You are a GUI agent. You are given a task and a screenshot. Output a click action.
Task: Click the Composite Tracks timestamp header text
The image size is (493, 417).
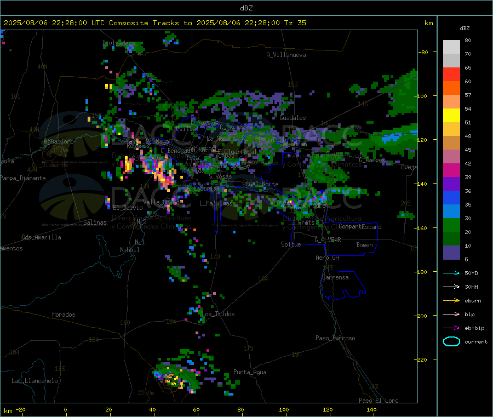154,23
